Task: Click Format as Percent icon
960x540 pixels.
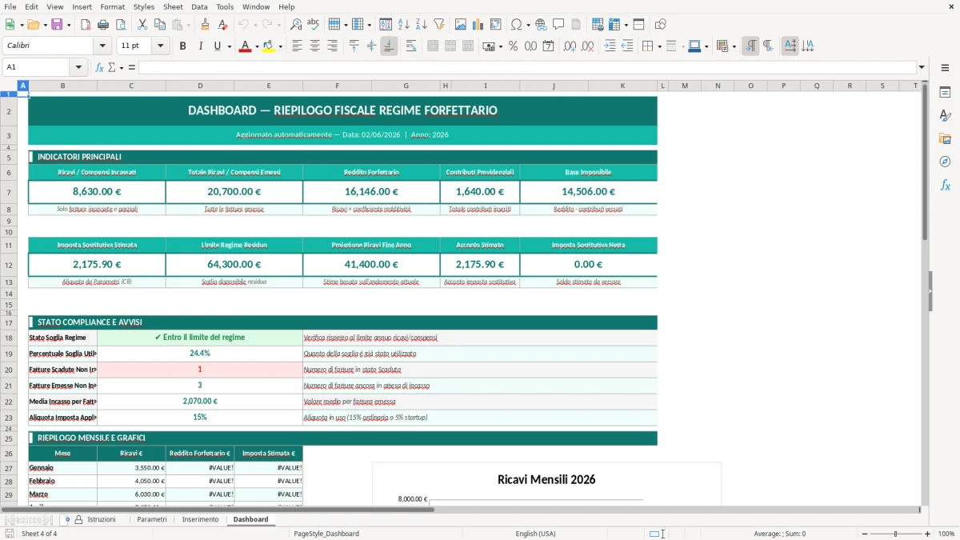Action: [513, 46]
